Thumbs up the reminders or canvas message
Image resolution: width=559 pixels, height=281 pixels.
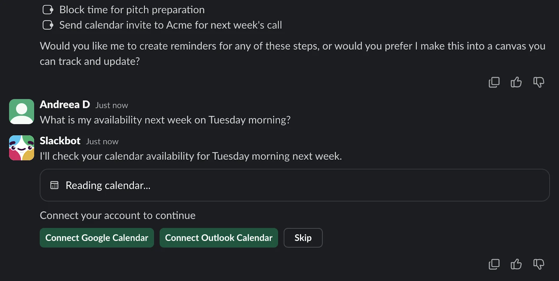pos(516,82)
